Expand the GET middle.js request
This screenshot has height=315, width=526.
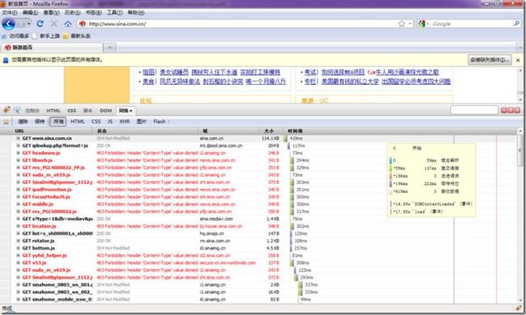(x=19, y=204)
